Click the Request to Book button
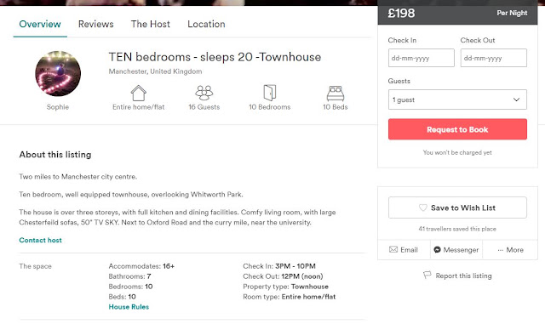 click(x=457, y=129)
